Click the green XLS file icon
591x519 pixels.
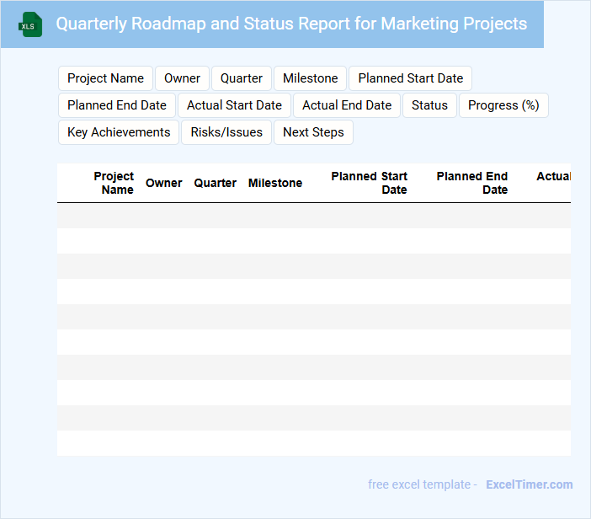pos(30,24)
